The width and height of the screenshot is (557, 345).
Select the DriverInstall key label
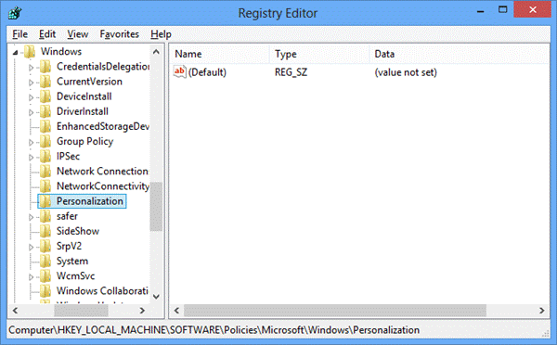[x=83, y=111]
